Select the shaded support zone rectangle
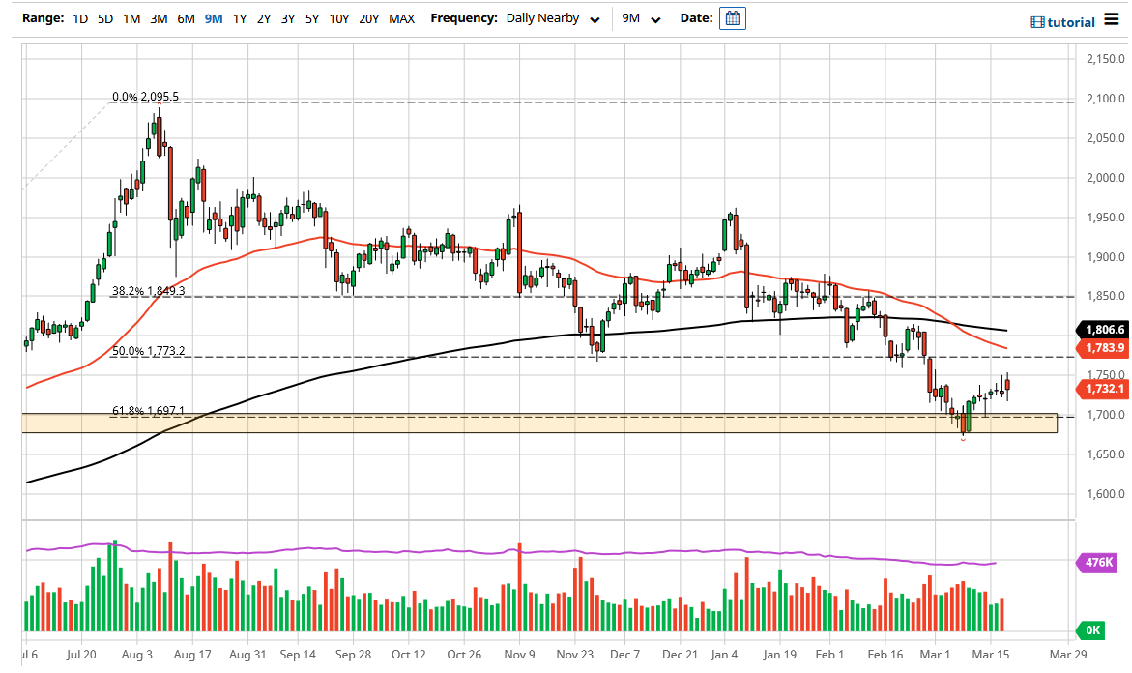The image size is (1132, 673). [540, 424]
